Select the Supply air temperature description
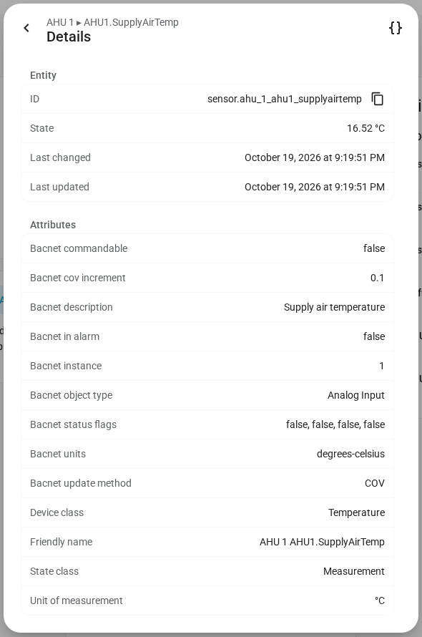The width and height of the screenshot is (422, 637). (x=334, y=308)
